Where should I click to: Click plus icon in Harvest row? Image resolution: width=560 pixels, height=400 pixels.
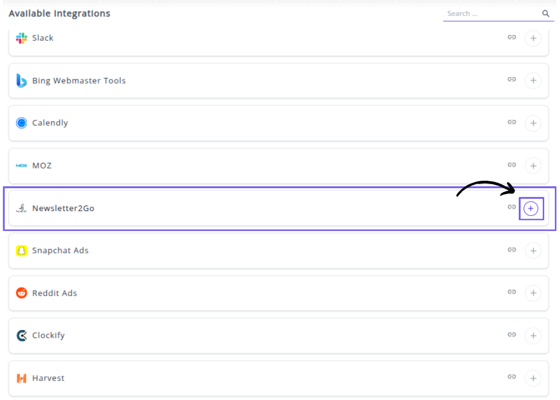(532, 378)
